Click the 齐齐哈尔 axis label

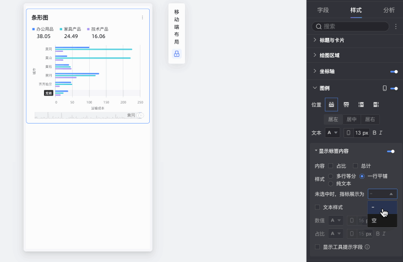click(x=45, y=84)
